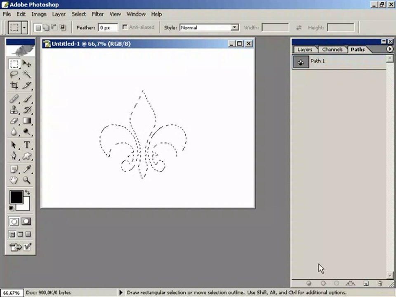Choose Add to selection mode
396x297 pixels.
click(46, 27)
